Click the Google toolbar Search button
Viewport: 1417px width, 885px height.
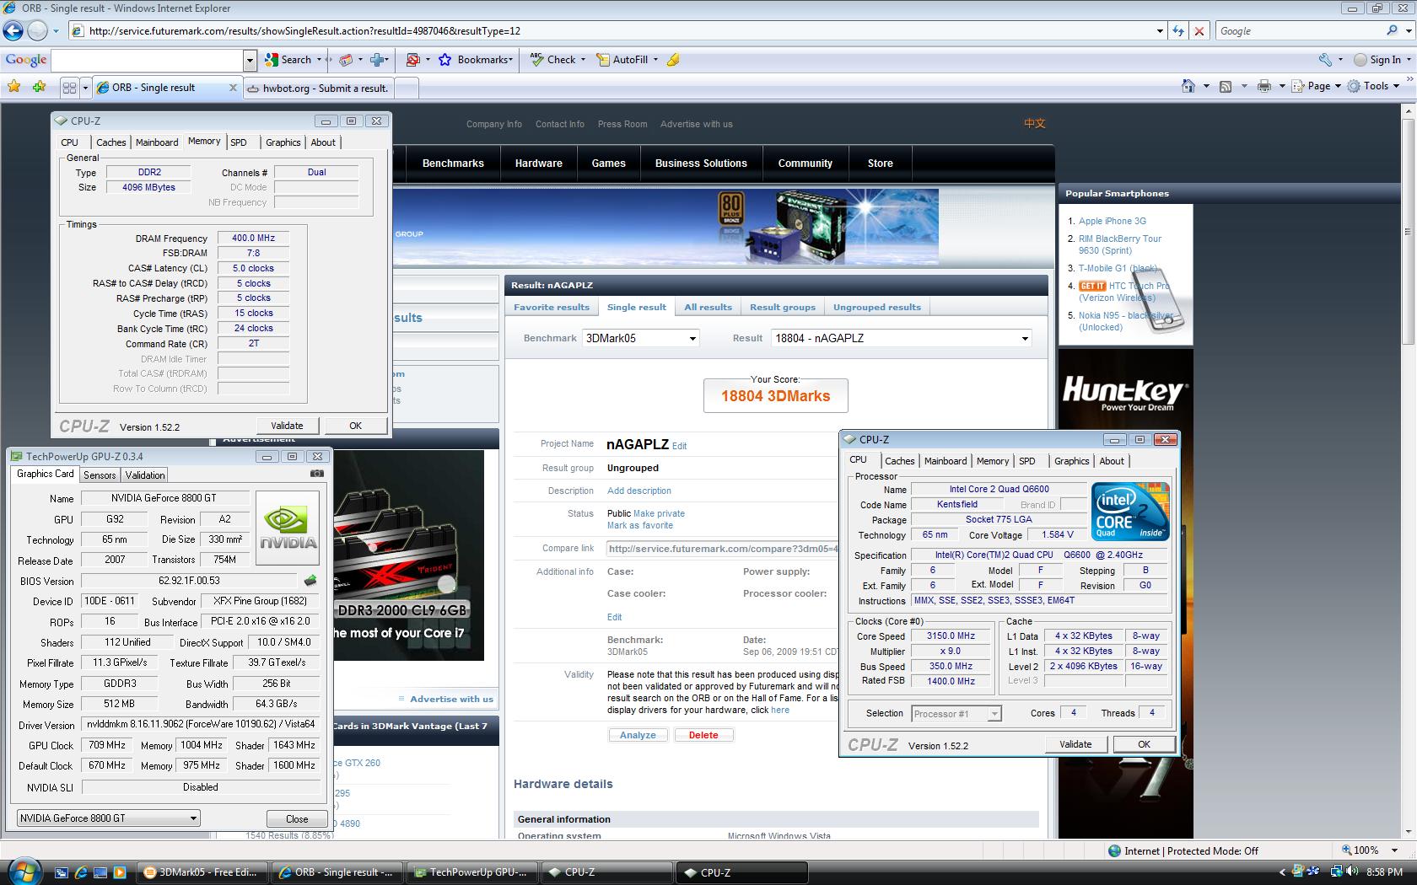[x=288, y=60]
